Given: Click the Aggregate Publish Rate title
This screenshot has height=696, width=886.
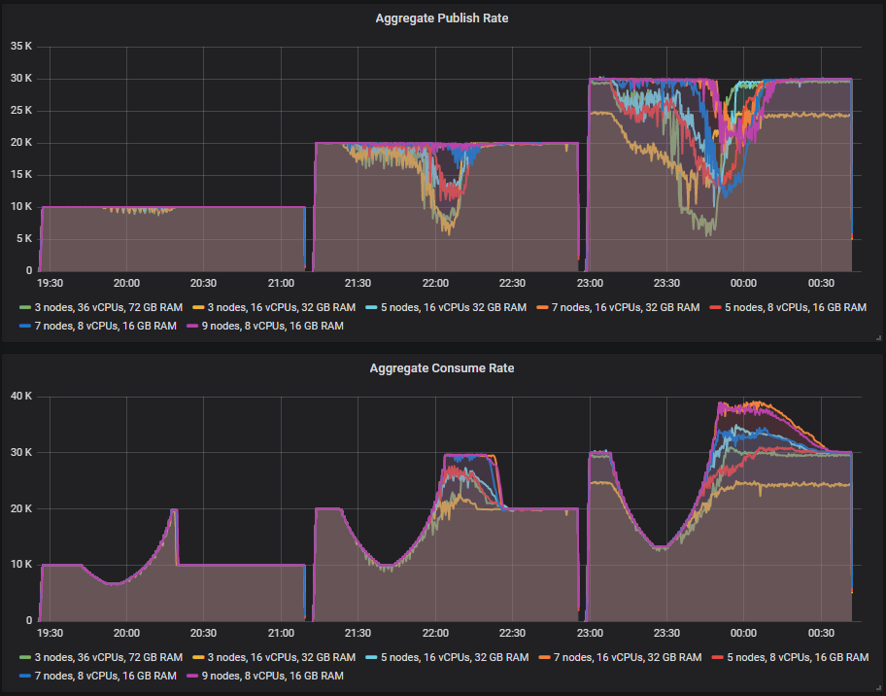Looking at the screenshot, I should point(442,17).
